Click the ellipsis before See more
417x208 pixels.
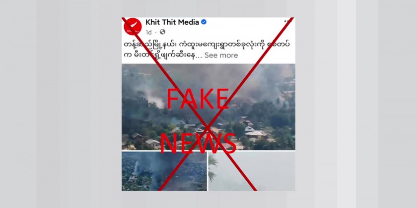[x=200, y=56]
